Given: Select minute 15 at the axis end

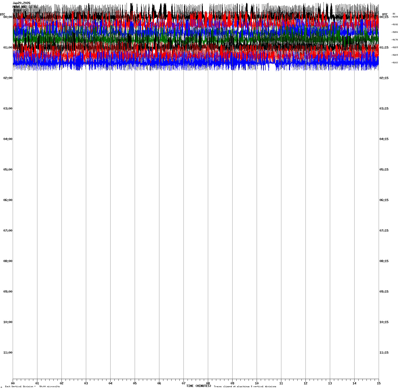Looking at the screenshot, I should pyautogui.click(x=379, y=383).
